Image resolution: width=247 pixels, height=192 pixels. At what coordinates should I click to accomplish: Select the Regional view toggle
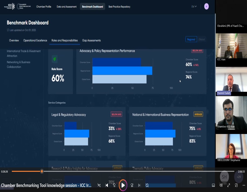tap(191, 39)
